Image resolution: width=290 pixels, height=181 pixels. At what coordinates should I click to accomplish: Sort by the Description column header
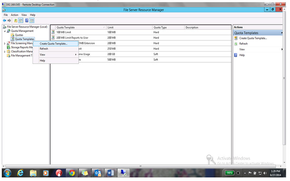point(208,28)
